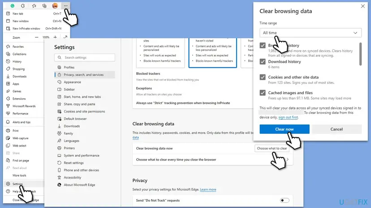The height and width of the screenshot is (208, 371).
Task: Click Choose what to clear button
Action: (x=272, y=148)
